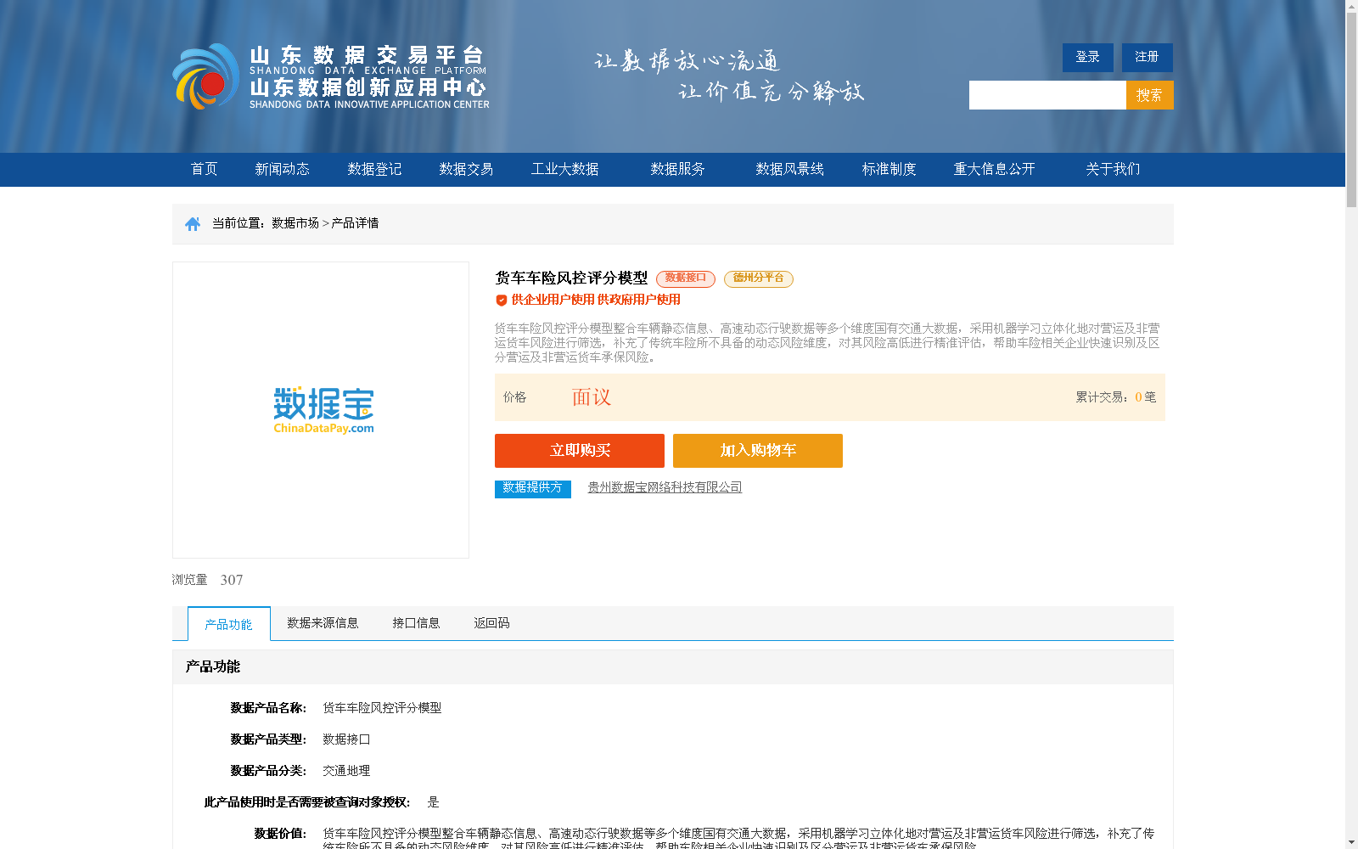Click 加入购物车 add to cart button
Image resolution: width=1358 pixels, height=849 pixels.
tap(758, 451)
